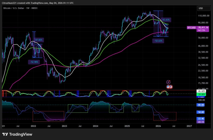Viewport: 213px width, 140px height.
Task: Click the 100.00 lower indicator scale label
Action: [202, 100]
